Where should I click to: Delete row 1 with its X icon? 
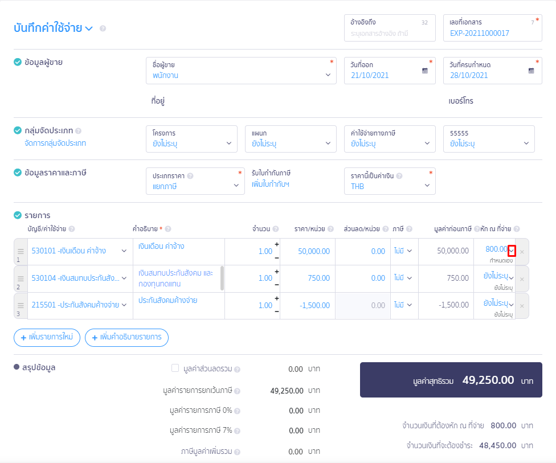pos(522,252)
